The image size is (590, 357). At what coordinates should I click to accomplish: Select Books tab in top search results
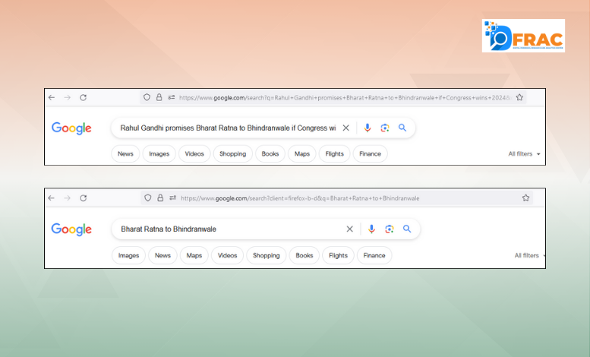pos(270,153)
